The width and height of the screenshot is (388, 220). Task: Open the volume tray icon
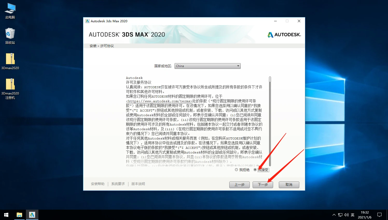(x=347, y=215)
